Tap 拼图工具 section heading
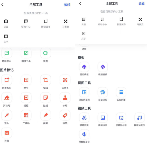 84,83
